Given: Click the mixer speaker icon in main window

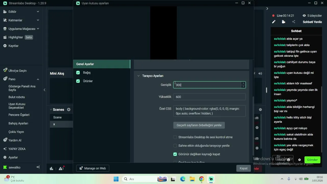Looking at the screenshot, I should click(260, 73).
